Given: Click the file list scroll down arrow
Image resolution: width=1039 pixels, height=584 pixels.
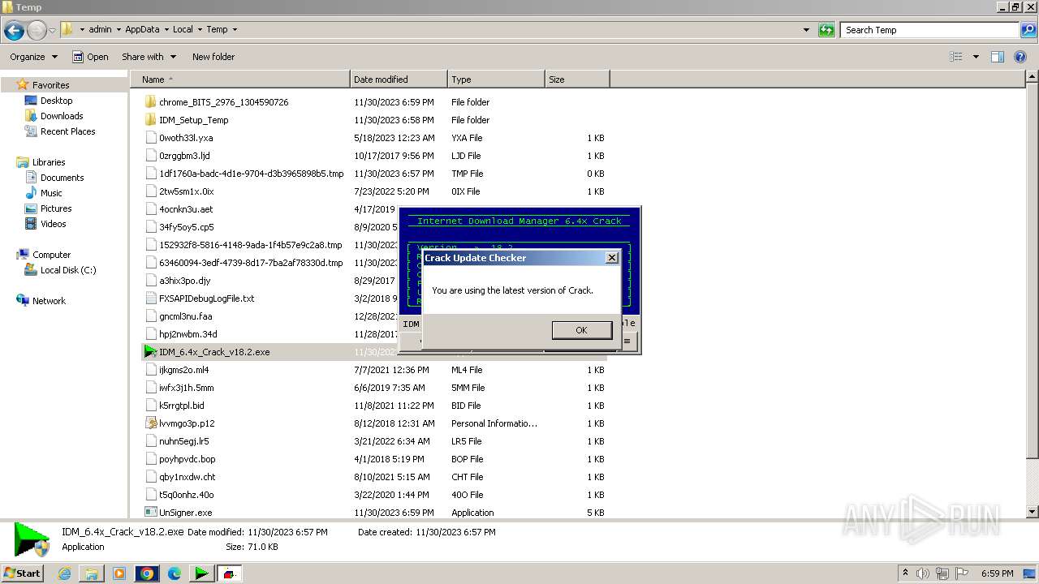Looking at the screenshot, I should 1032,512.
